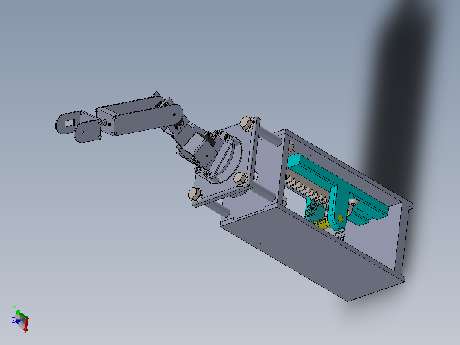The width and height of the screenshot is (460, 345).
Task: Click the red X axis of the orientation triad
Action: tap(26, 325)
